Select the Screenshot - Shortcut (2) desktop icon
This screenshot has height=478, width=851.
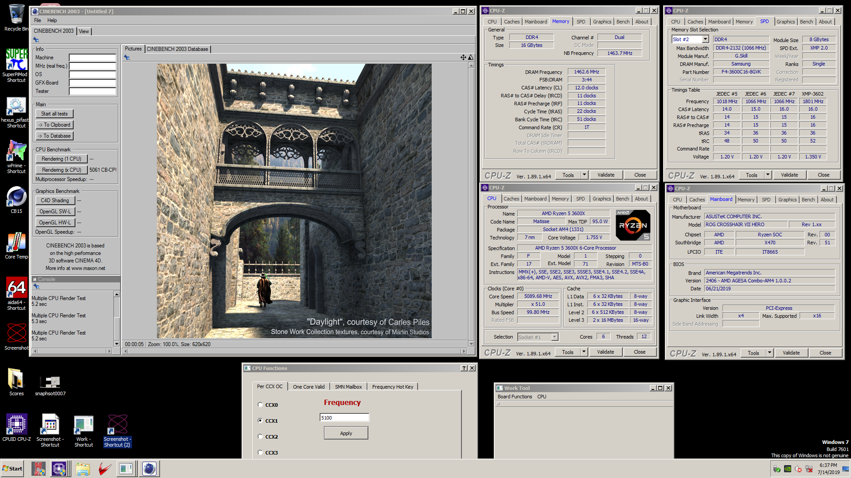117,431
